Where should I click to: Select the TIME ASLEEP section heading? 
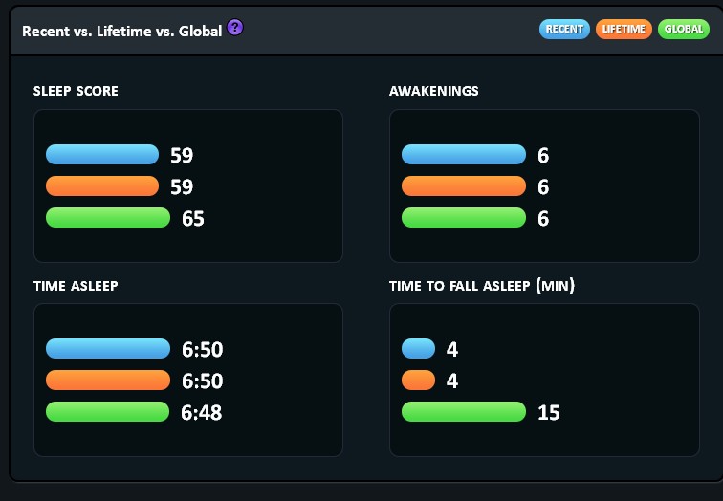[76, 286]
